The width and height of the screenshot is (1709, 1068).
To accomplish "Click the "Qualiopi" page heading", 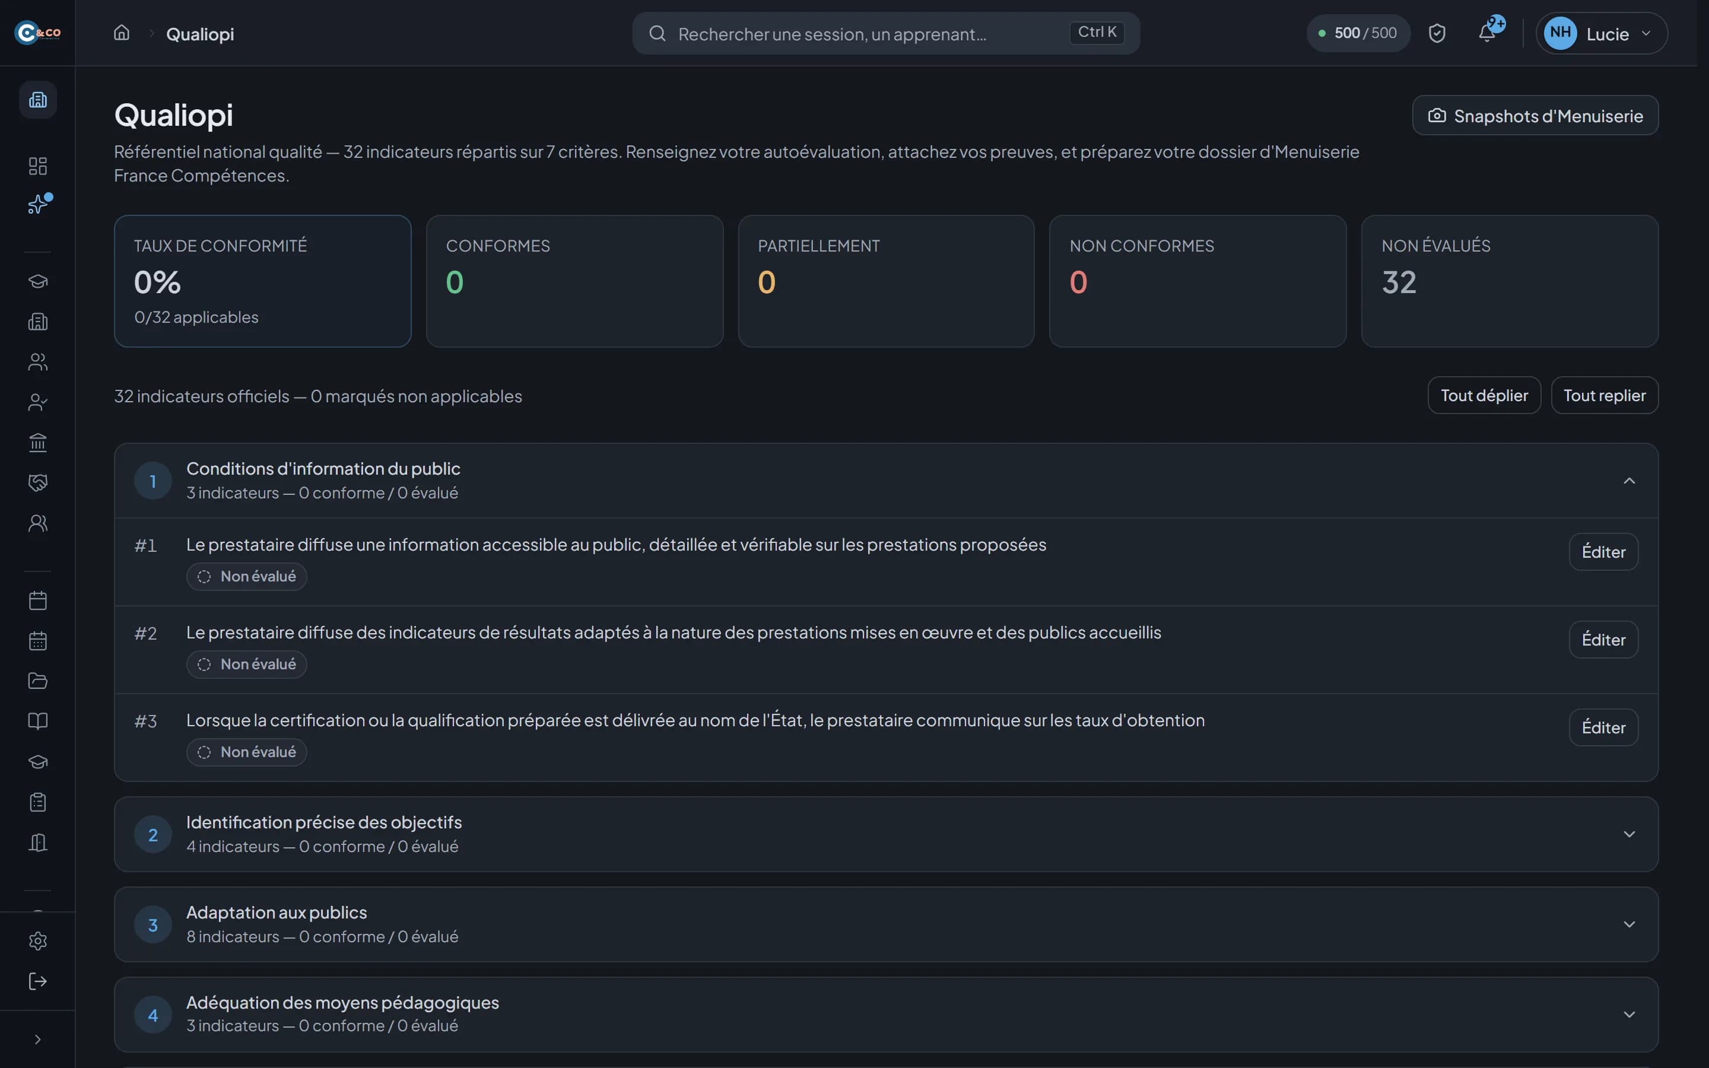I will pos(174,115).
